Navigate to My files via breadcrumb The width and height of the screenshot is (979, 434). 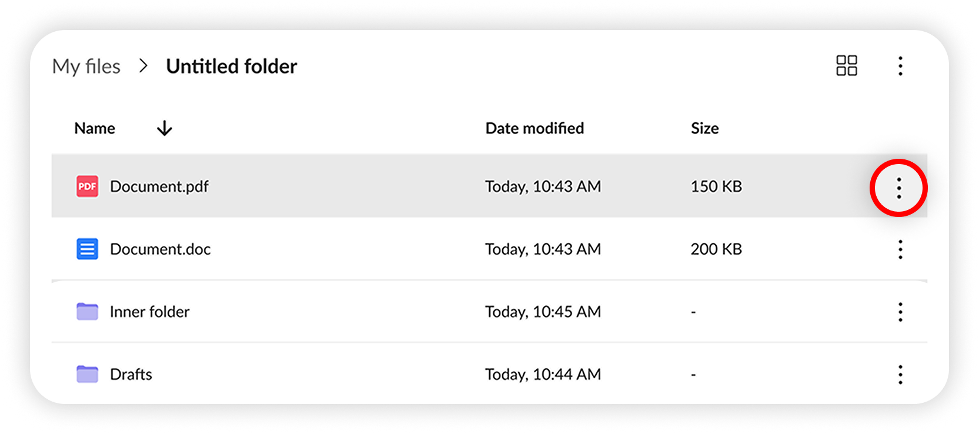(86, 66)
